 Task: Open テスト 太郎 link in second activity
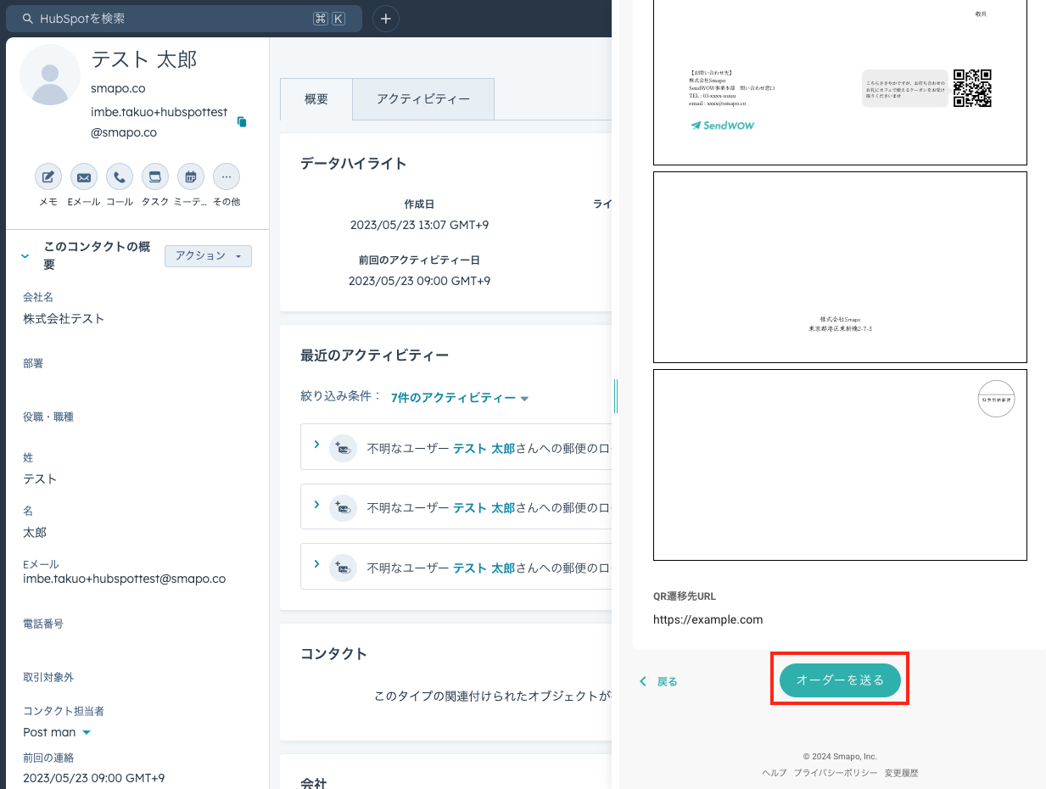(x=484, y=507)
